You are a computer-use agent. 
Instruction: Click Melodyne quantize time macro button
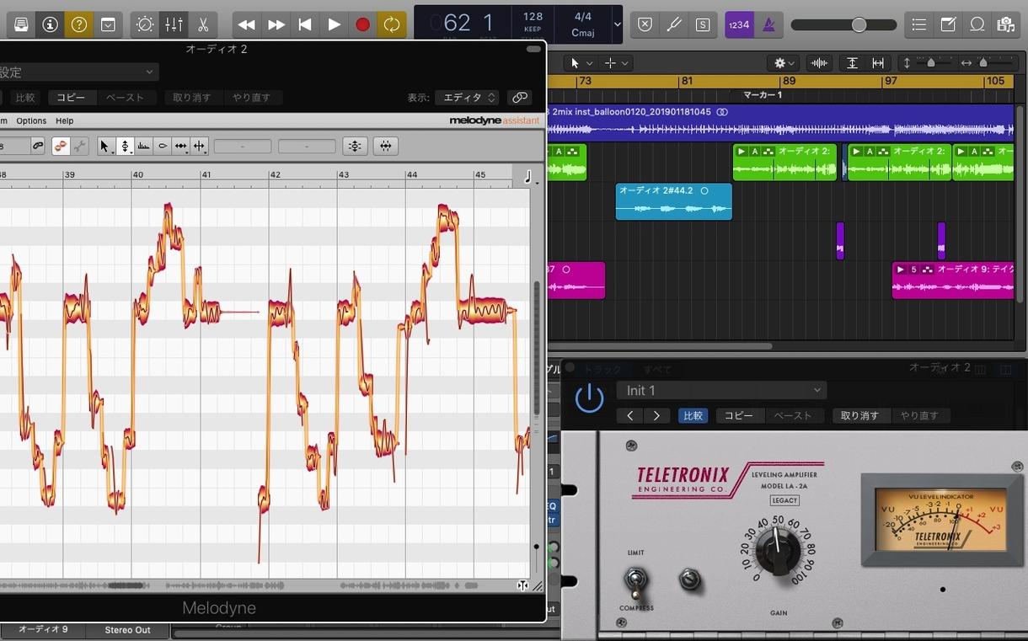click(x=386, y=146)
